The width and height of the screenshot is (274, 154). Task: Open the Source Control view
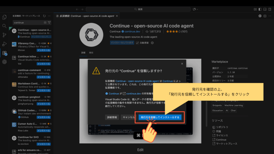coord(4,35)
